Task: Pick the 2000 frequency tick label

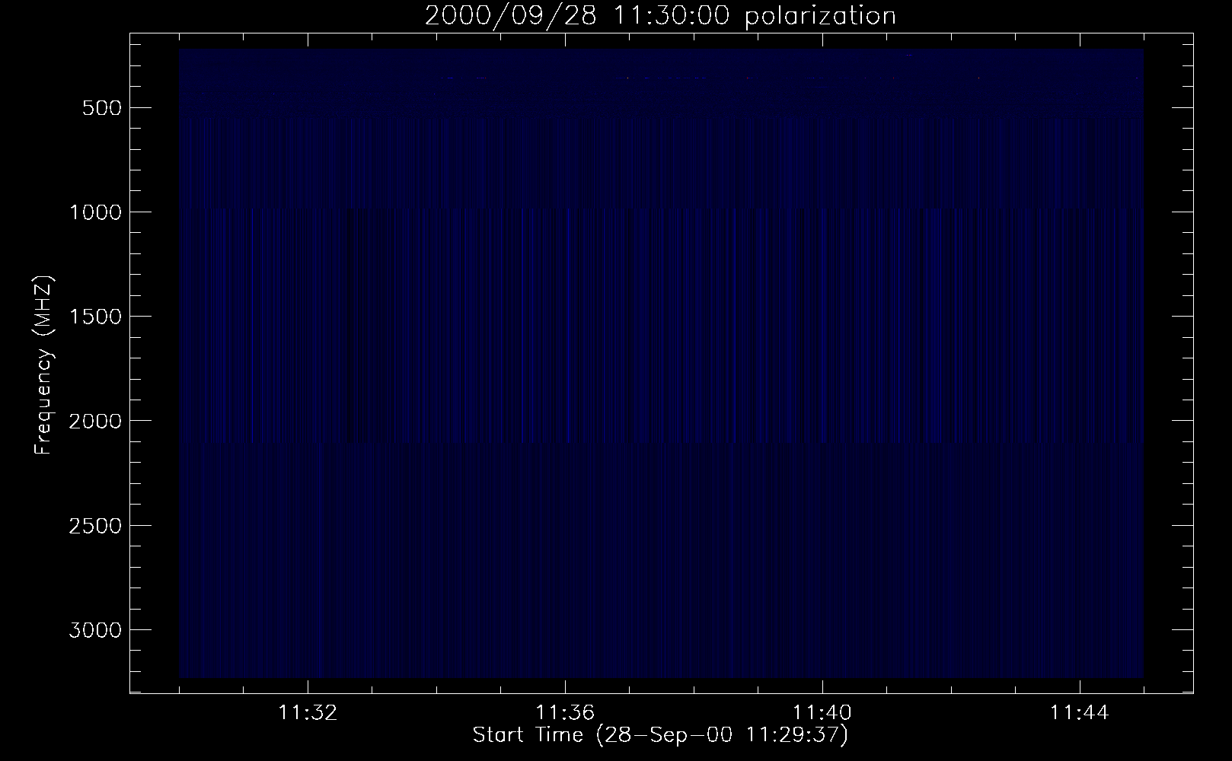Action: coord(94,421)
